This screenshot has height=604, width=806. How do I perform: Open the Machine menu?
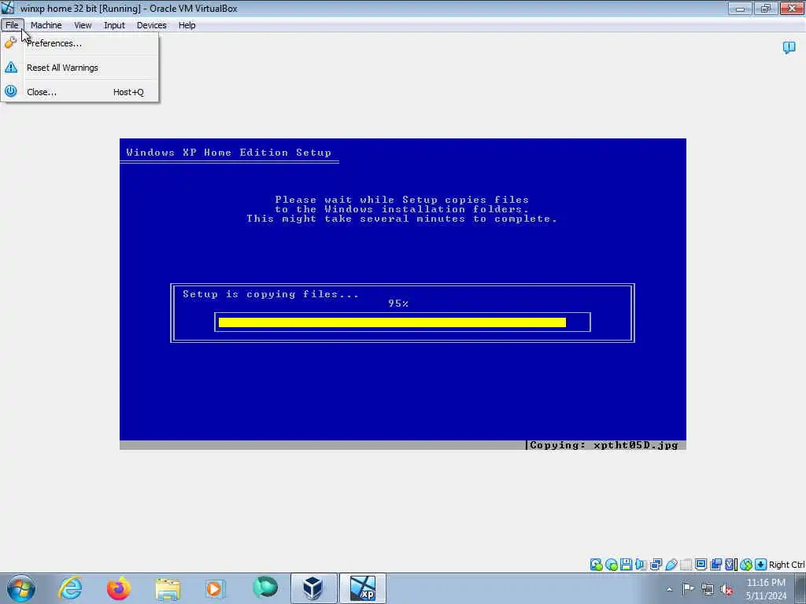[46, 24]
